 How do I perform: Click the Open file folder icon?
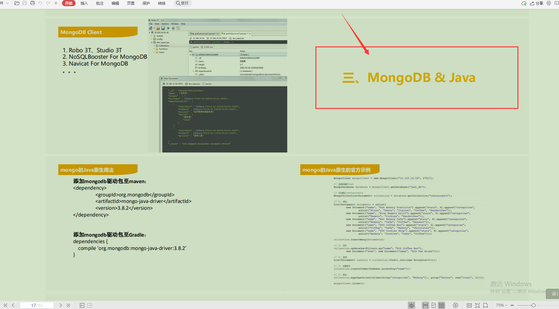tap(17, 3)
